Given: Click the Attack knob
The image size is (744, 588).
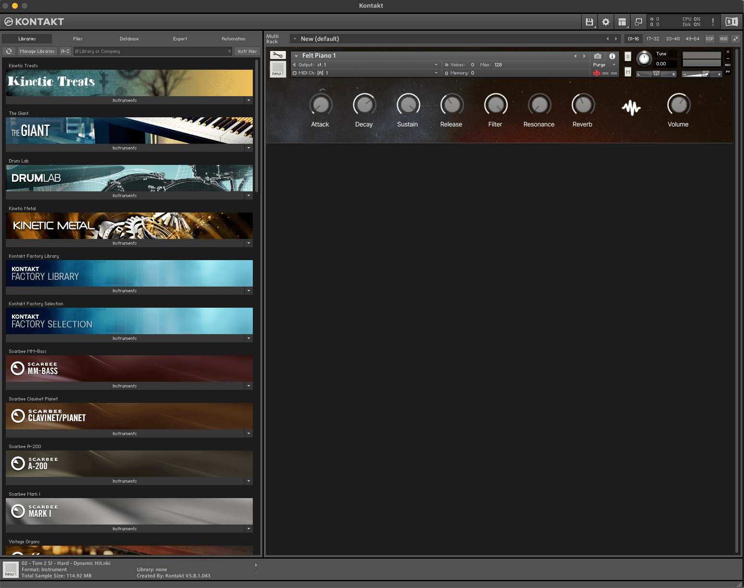Looking at the screenshot, I should pos(321,104).
